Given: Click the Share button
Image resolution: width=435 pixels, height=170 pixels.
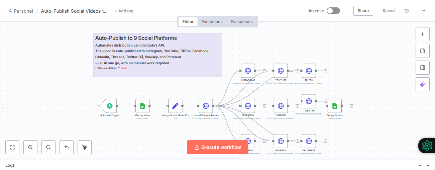Looking at the screenshot, I should (363, 11).
